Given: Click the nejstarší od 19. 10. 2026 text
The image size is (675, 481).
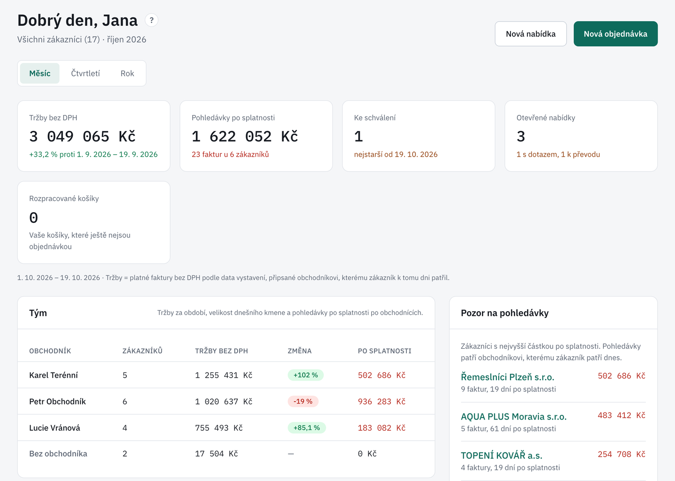Looking at the screenshot, I should coord(396,154).
